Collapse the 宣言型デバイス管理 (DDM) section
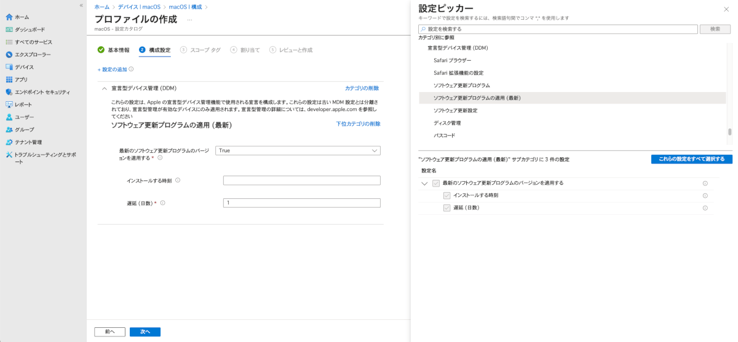This screenshot has height=342, width=738. [104, 88]
